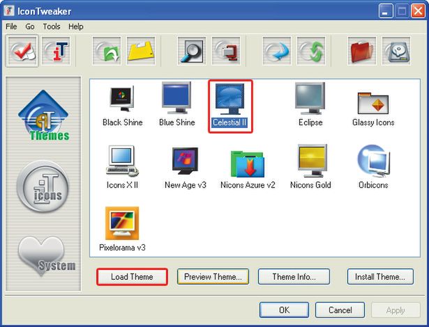
Task: Open the Help menu
Action: (76, 26)
